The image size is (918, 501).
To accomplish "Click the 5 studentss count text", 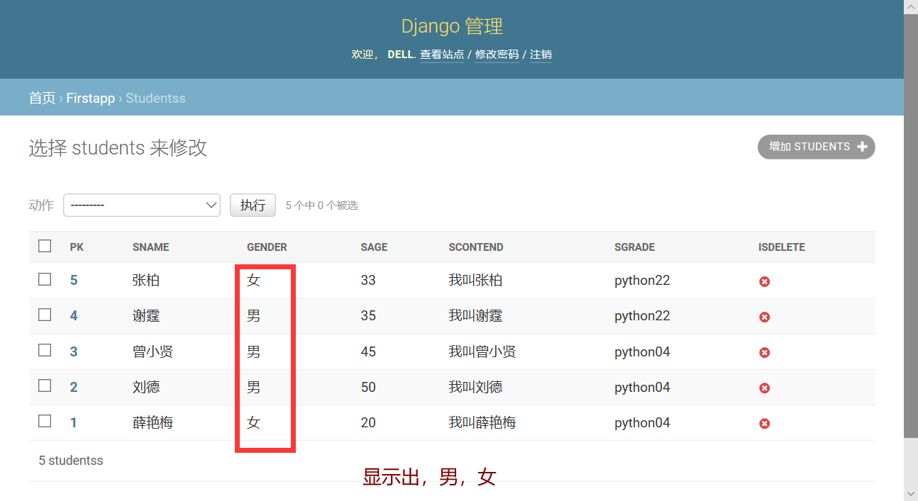I will click(x=71, y=461).
